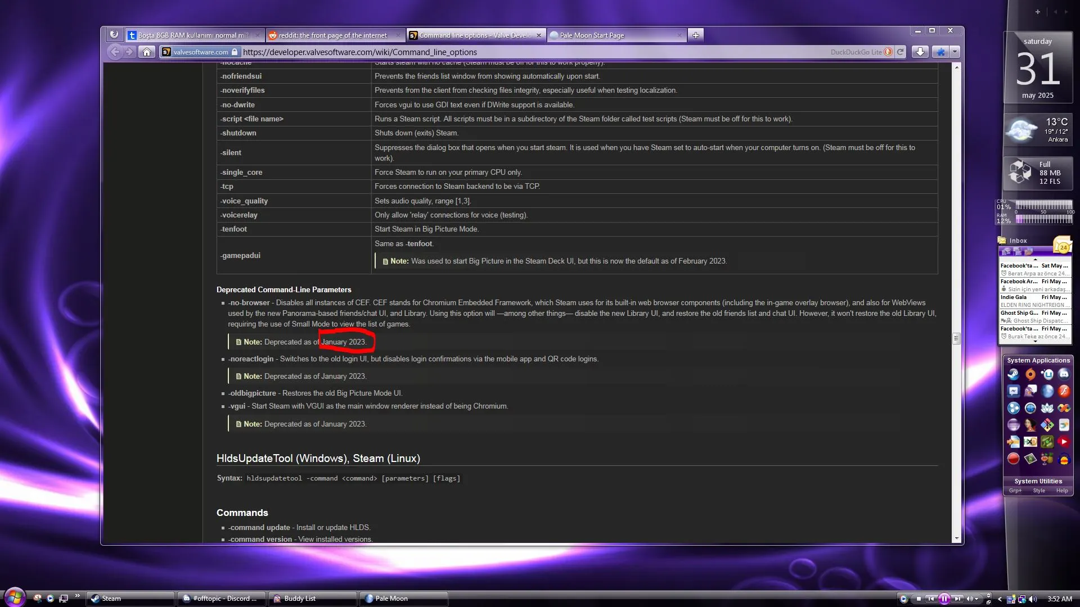This screenshot has height=607, width=1080.
Task: Open the Buddy List taskbar button
Action: pyautogui.click(x=313, y=599)
